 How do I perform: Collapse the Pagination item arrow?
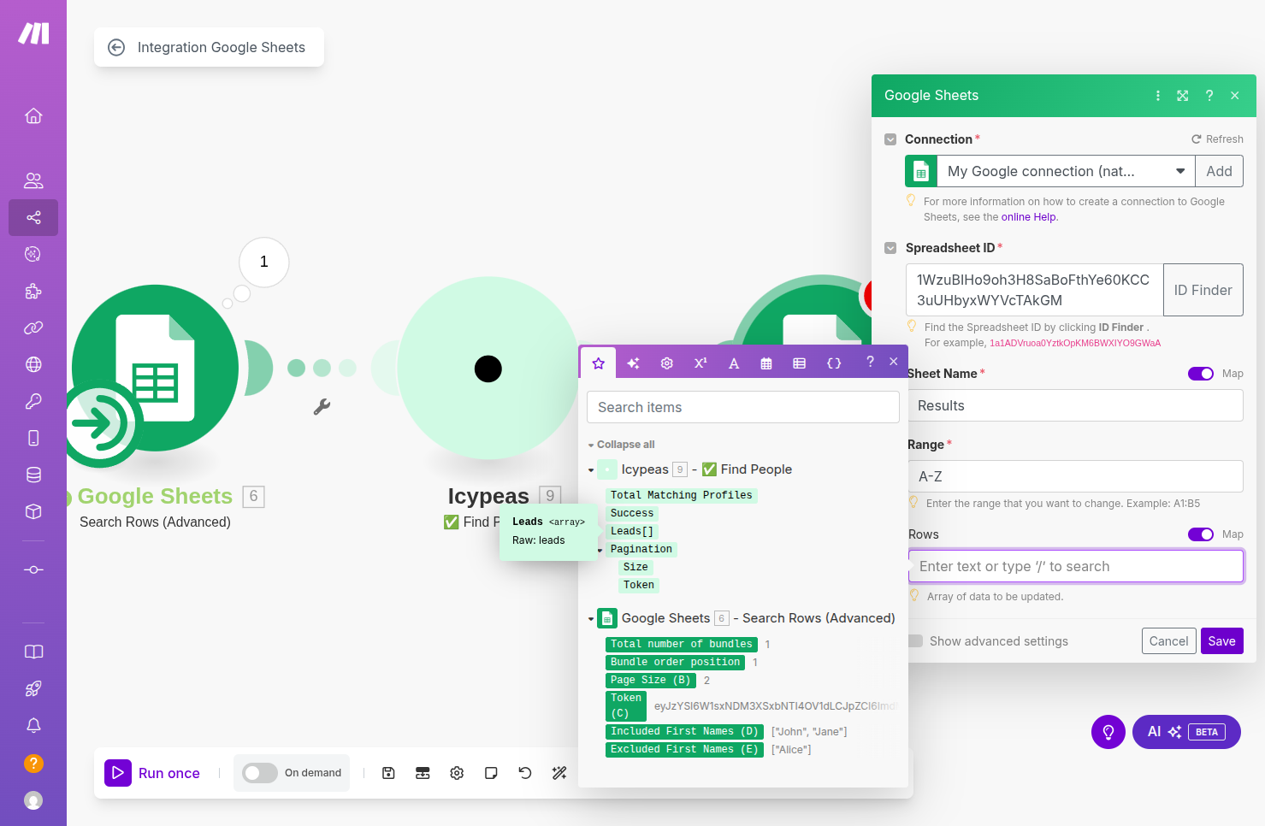pyautogui.click(x=600, y=550)
